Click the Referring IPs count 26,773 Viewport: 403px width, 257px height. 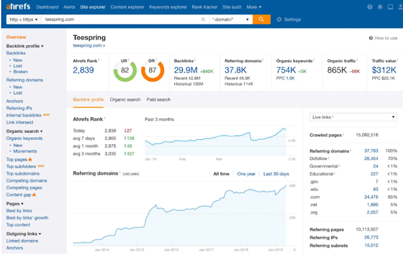tap(371, 237)
